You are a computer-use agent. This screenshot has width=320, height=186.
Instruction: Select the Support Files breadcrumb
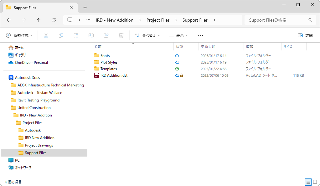tap(195, 20)
